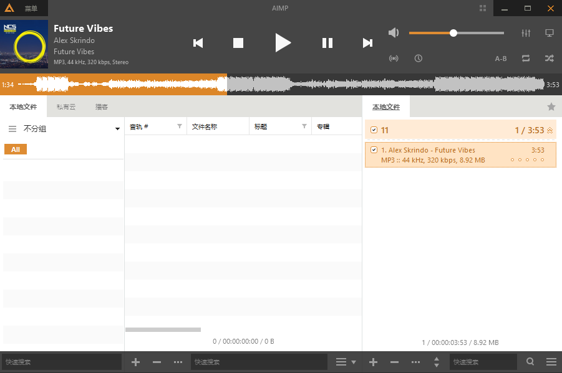Click the Future Vibes album art thumbnail
Viewport: 562px width, 373px height.
24,44
